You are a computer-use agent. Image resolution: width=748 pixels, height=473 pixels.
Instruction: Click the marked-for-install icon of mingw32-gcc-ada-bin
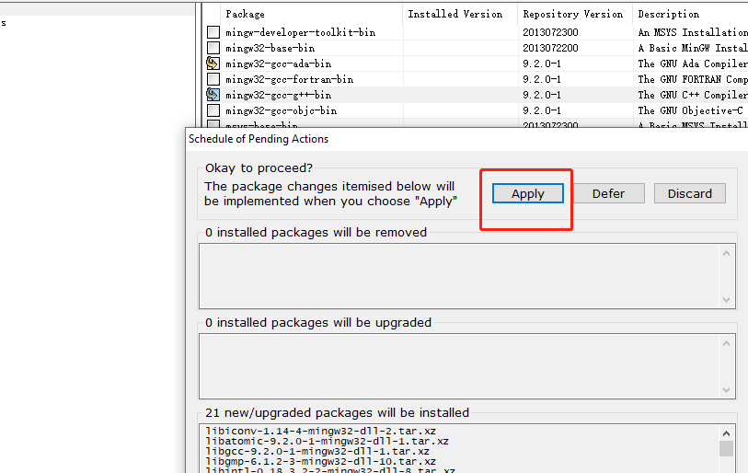point(213,63)
